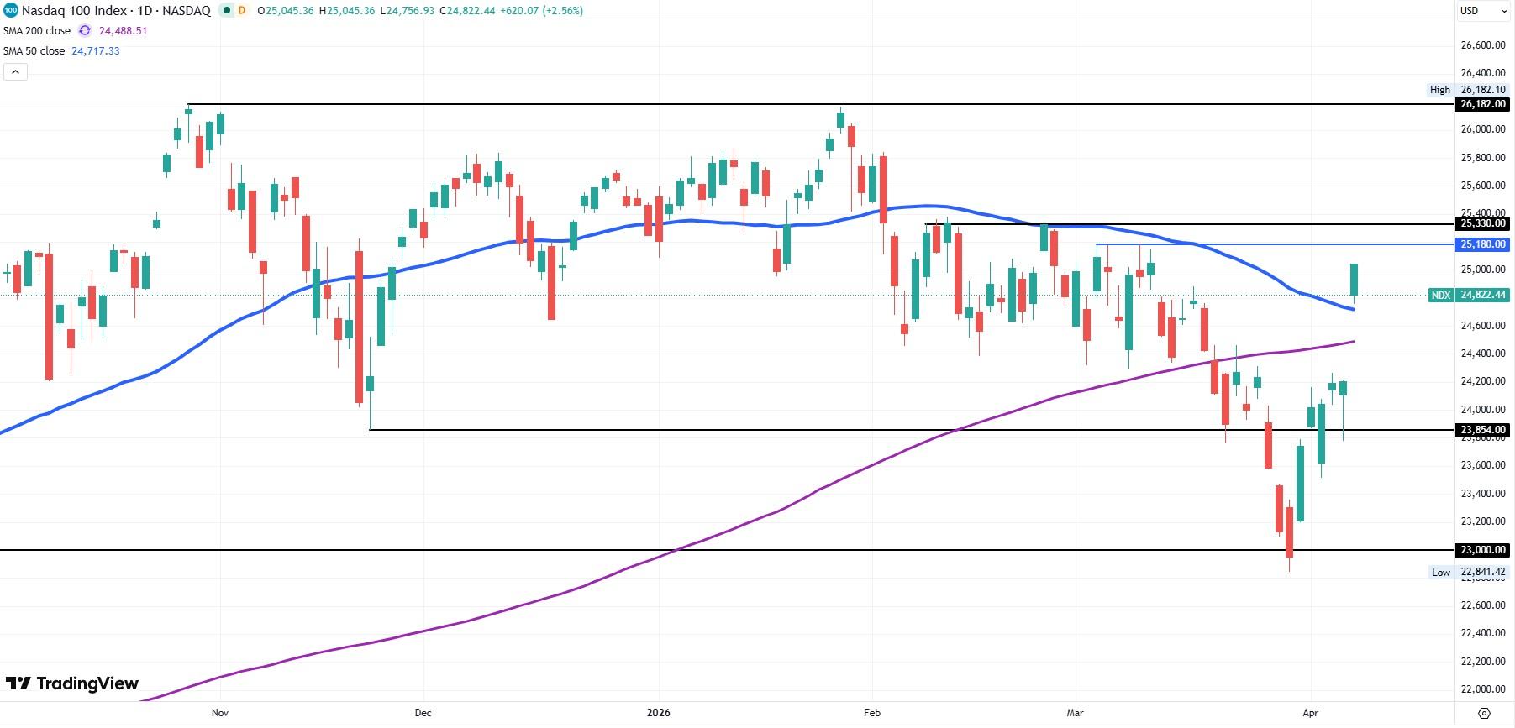Screen dimensions: 1515x728
Task: Click the Nasdaq 100 circular symbol logo
Action: pyautogui.click(x=10, y=11)
